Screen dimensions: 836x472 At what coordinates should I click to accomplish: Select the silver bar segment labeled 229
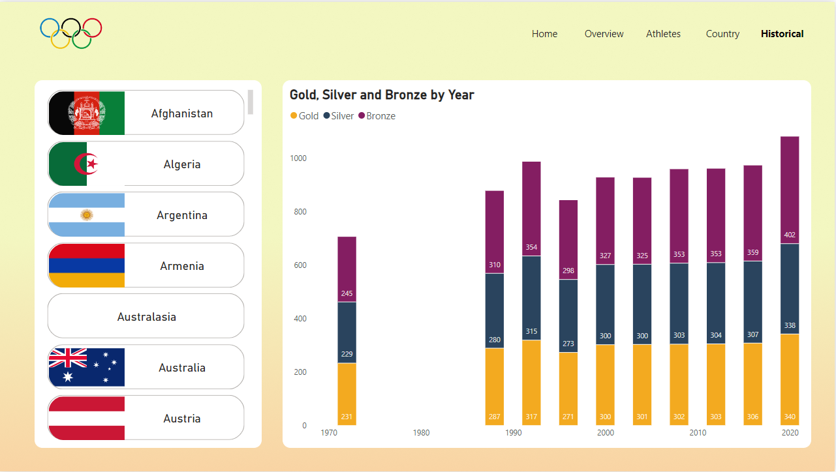pyautogui.click(x=347, y=332)
